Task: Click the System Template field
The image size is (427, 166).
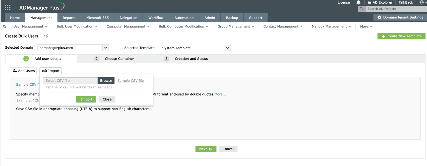Action: click(192, 48)
